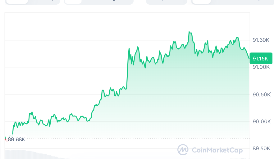Click the 90.50K y-axis label
Image resolution: width=274 pixels, height=159 pixels.
click(261, 94)
